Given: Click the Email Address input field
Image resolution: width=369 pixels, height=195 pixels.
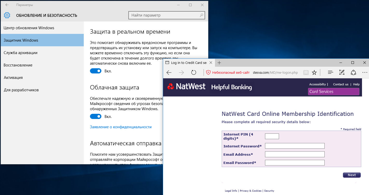Looking at the screenshot, I should pos(295,154).
